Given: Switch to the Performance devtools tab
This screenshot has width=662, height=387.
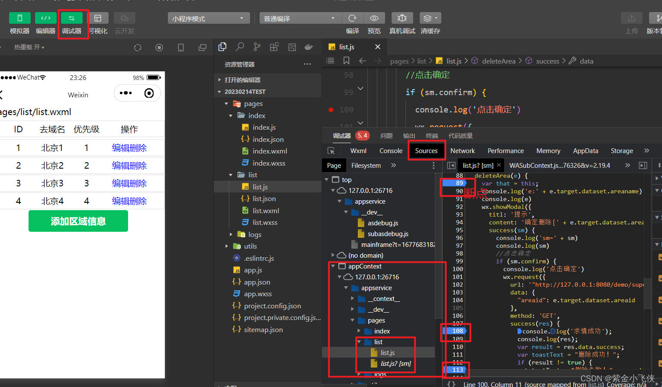Looking at the screenshot, I should click(x=505, y=151).
